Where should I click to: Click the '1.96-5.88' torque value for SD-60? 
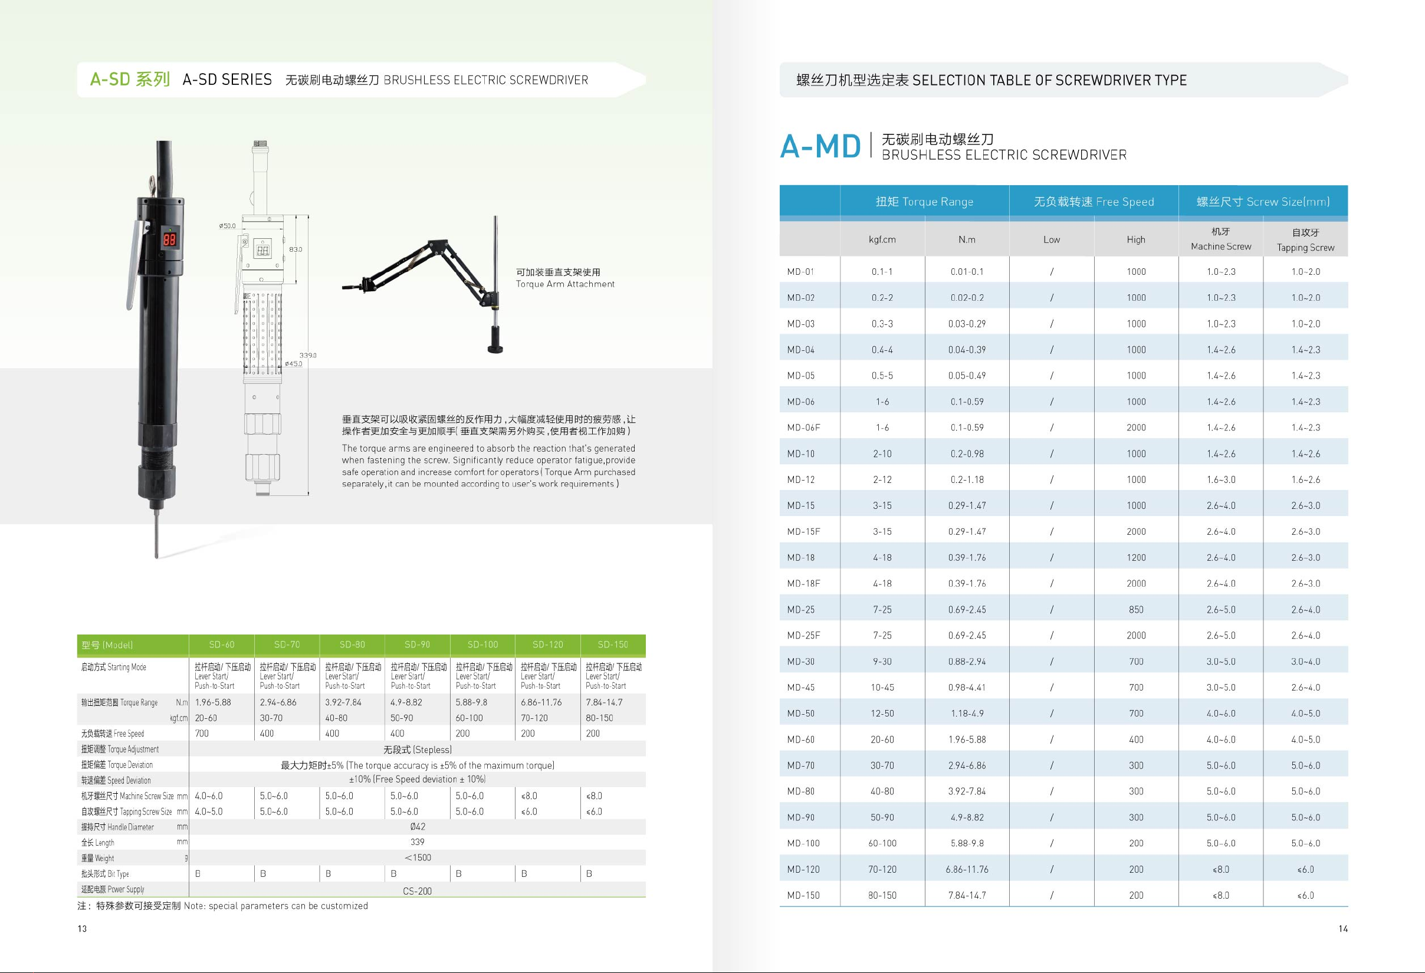pyautogui.click(x=213, y=702)
